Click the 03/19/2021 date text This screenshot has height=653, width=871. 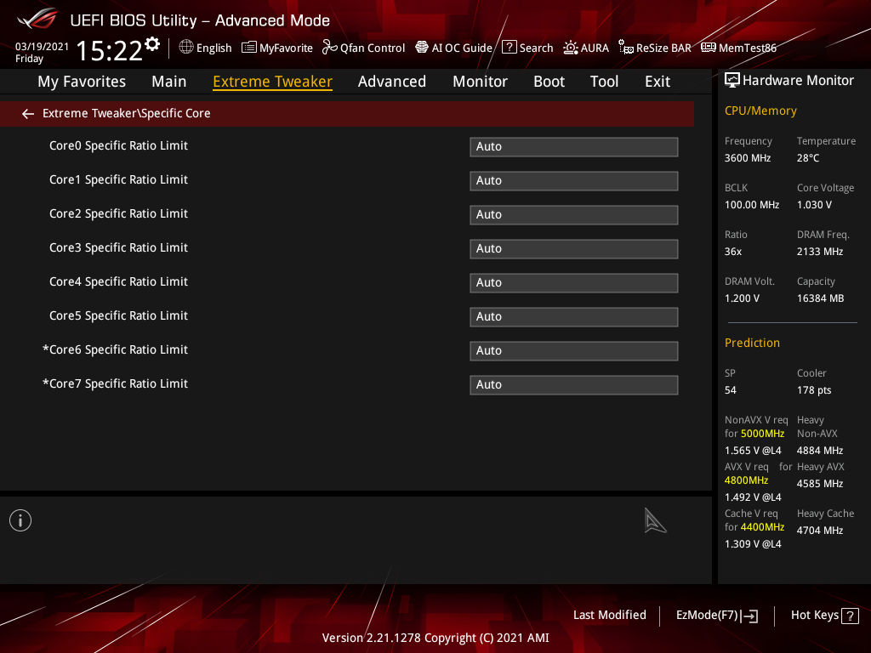[42, 47]
